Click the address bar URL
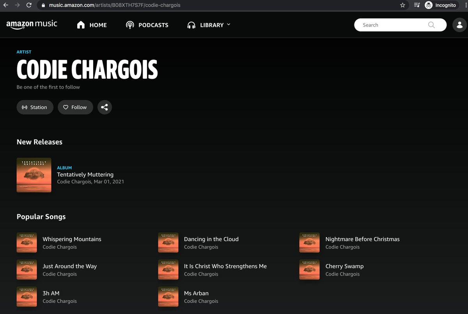The height and width of the screenshot is (314, 468). click(x=115, y=5)
